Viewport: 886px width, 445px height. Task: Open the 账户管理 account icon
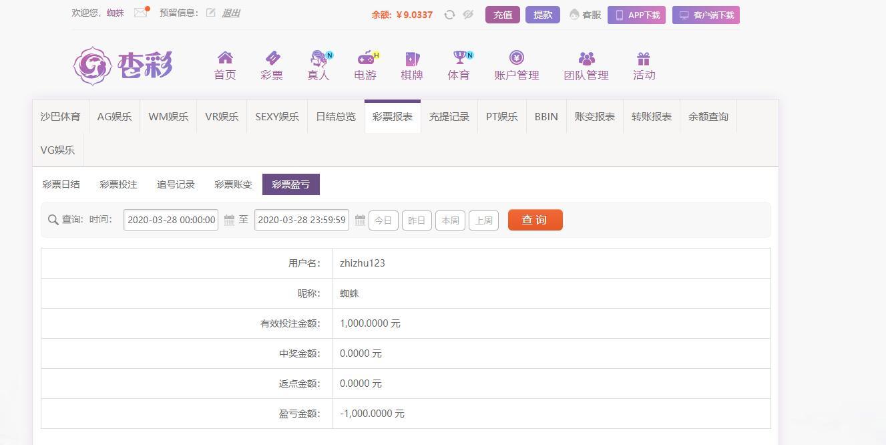click(516, 58)
